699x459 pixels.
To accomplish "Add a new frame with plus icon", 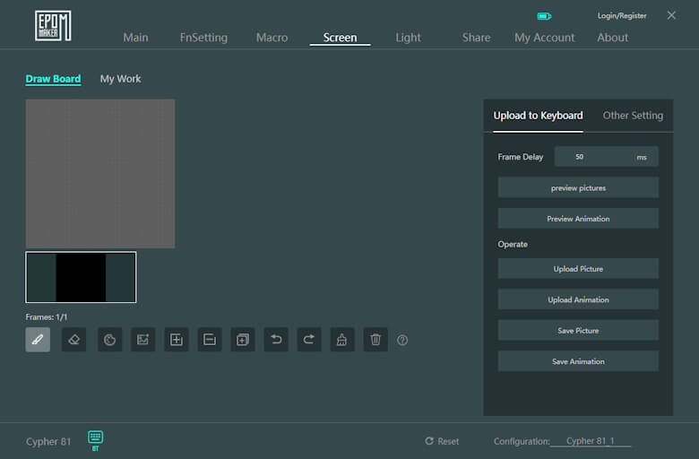I will click(177, 340).
